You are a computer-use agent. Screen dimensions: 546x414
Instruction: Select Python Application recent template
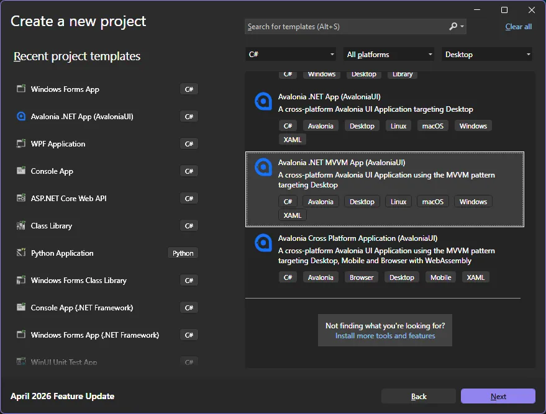pyautogui.click(x=107, y=253)
